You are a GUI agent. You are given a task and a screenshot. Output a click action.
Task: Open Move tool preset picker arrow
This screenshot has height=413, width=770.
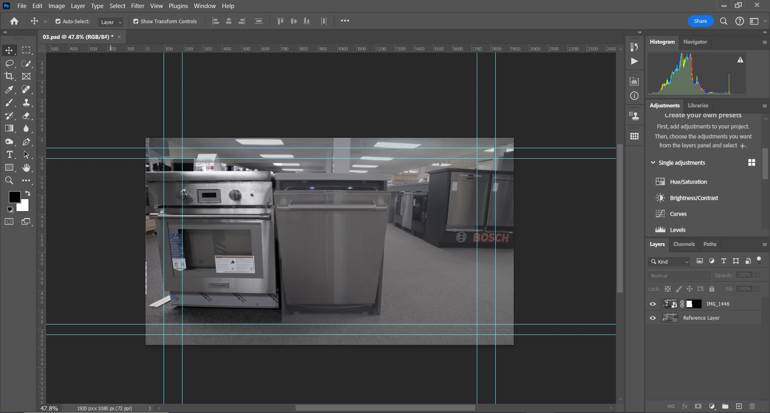[45, 22]
